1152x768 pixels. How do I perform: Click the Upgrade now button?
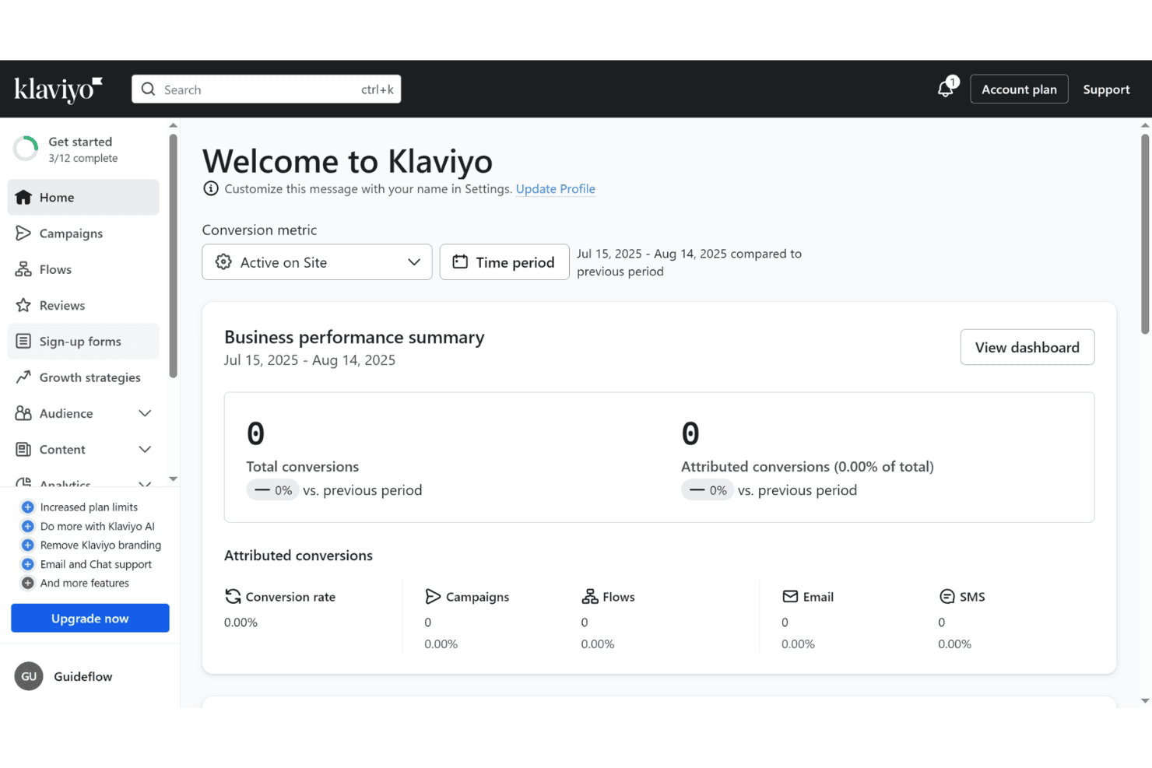coord(90,619)
